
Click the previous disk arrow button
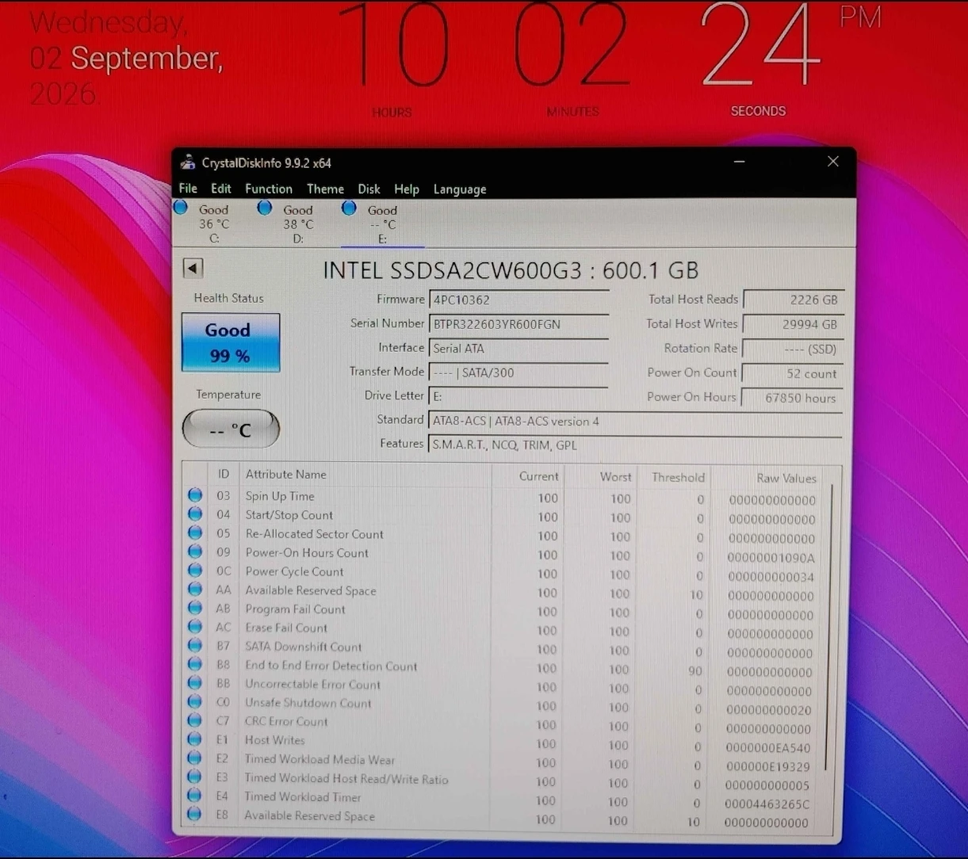193,268
